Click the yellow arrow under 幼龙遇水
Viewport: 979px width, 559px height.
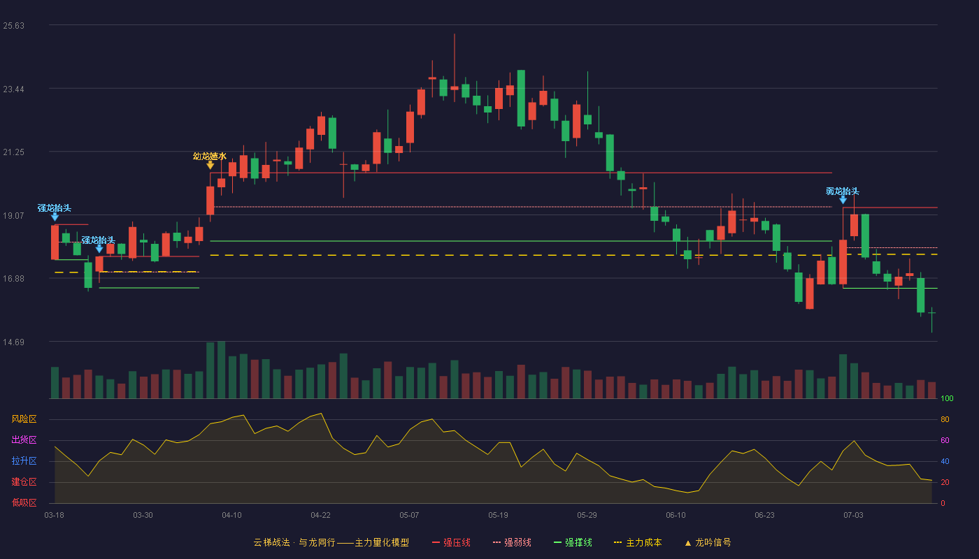click(210, 166)
